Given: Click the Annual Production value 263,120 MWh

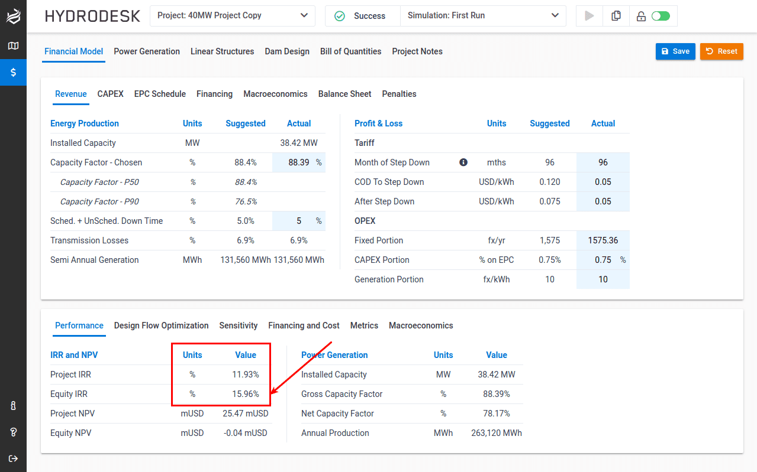Looking at the screenshot, I should pyautogui.click(x=497, y=433).
